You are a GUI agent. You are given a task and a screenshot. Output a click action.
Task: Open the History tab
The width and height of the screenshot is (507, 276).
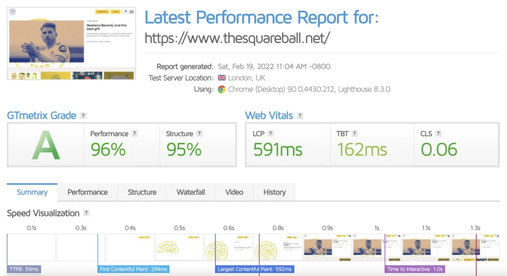pyautogui.click(x=274, y=192)
